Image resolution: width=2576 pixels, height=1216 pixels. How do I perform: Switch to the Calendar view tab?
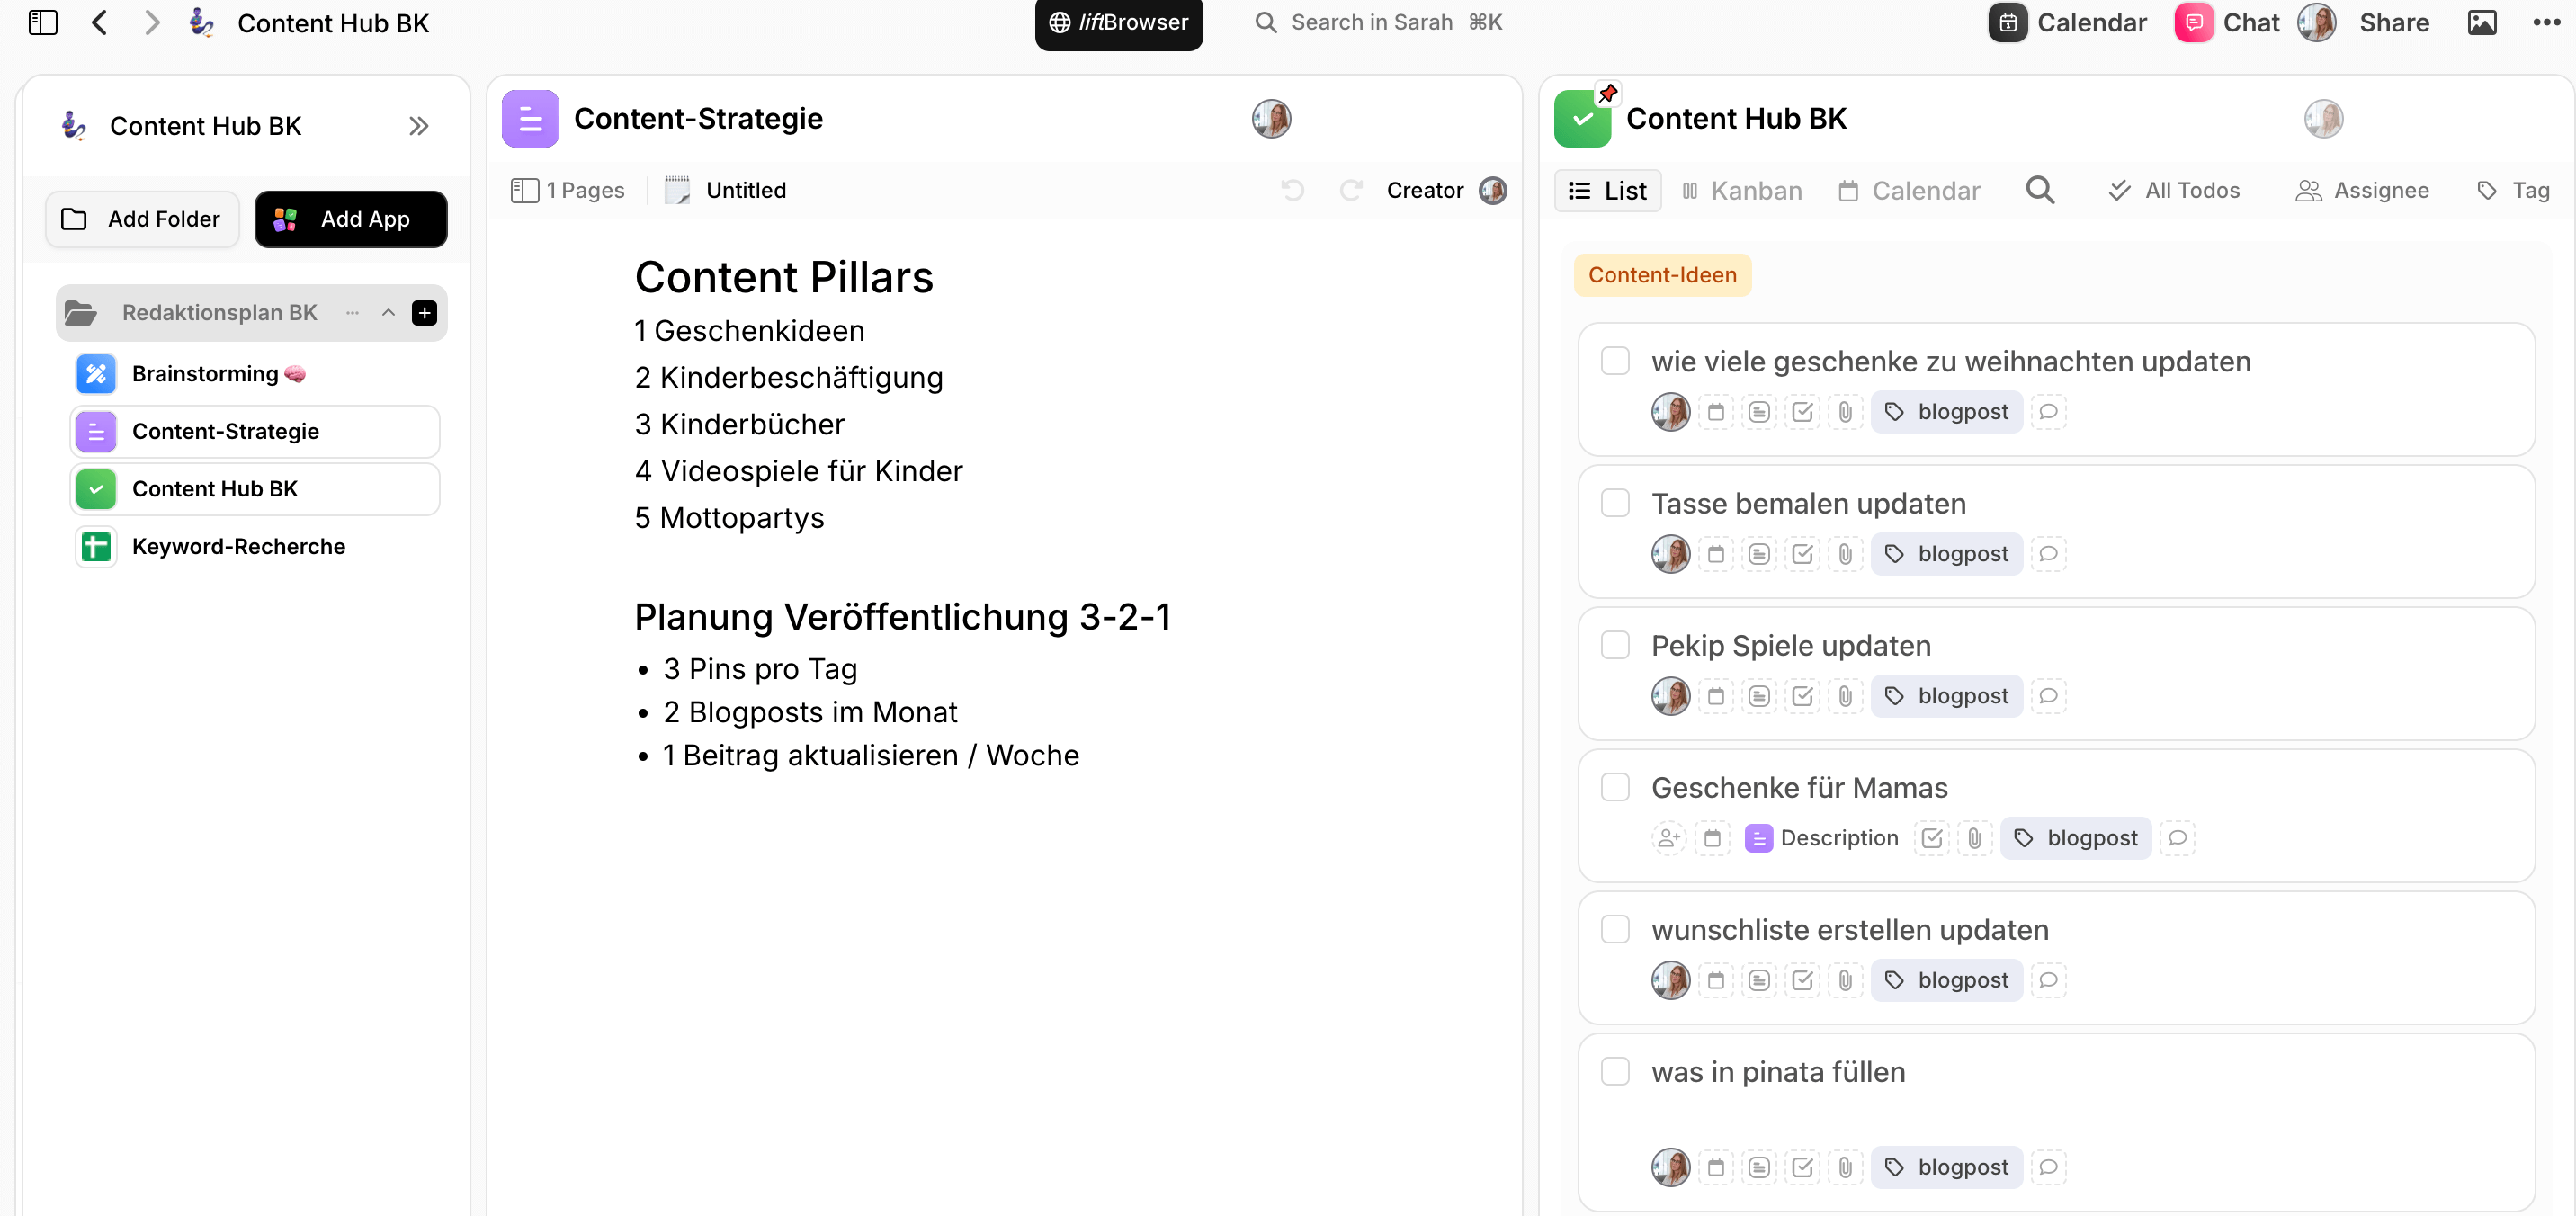tap(1909, 190)
